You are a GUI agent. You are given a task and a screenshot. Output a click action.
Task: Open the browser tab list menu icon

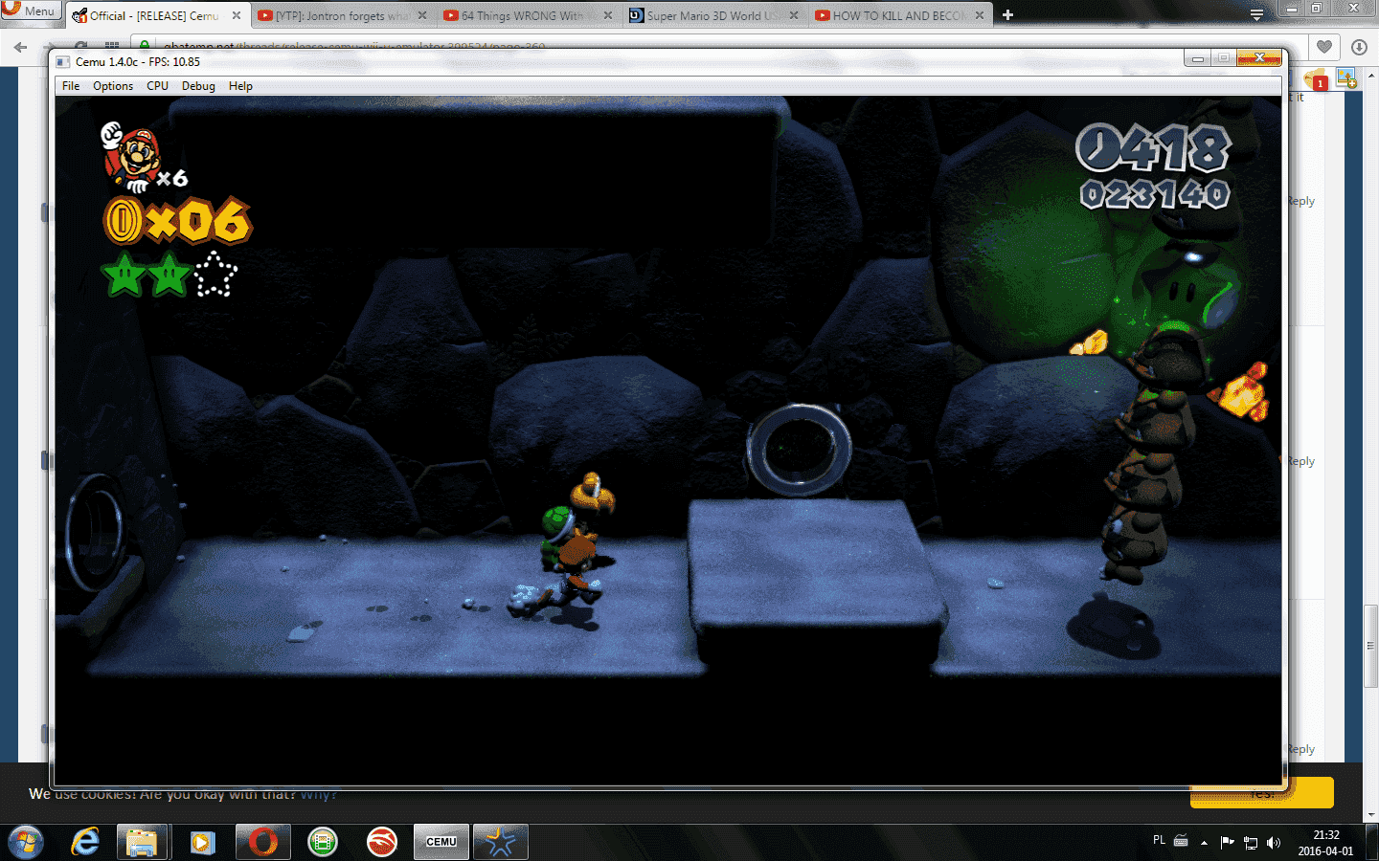(1256, 14)
